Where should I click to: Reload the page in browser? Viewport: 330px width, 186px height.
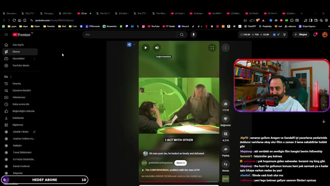tap(14, 20)
